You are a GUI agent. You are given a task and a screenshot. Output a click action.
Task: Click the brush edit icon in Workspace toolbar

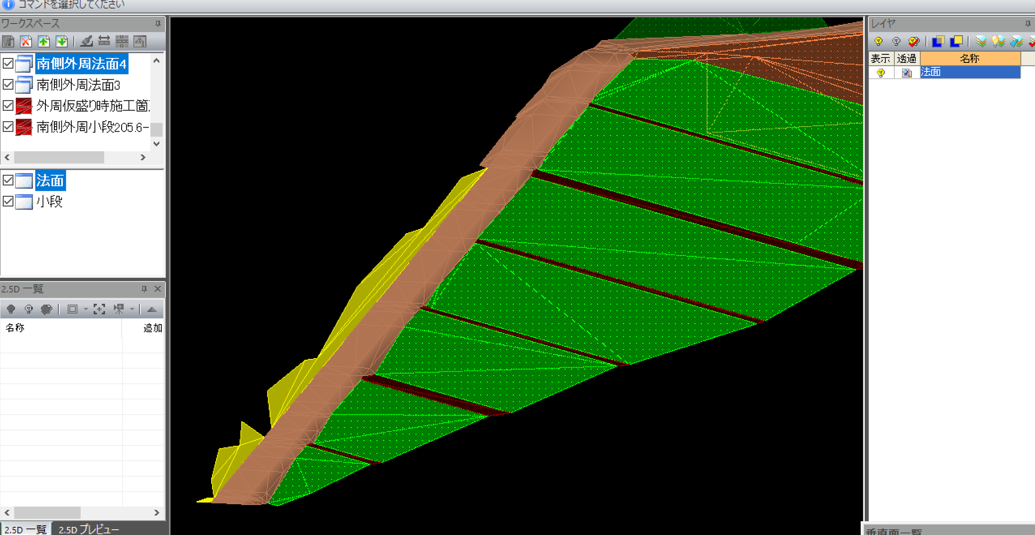pyautogui.click(x=86, y=41)
